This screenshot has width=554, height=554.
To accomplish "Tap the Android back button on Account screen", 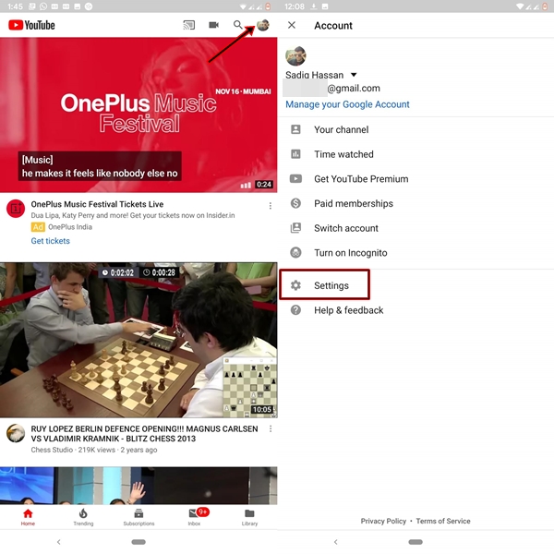I will (x=336, y=542).
